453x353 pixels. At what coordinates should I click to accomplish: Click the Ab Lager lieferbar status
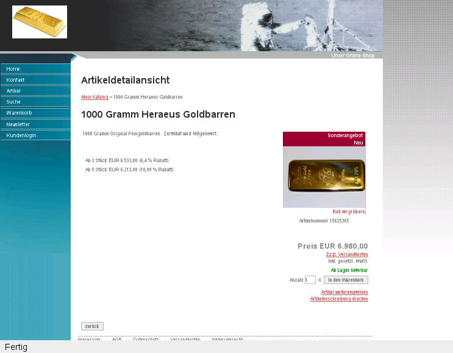(349, 270)
